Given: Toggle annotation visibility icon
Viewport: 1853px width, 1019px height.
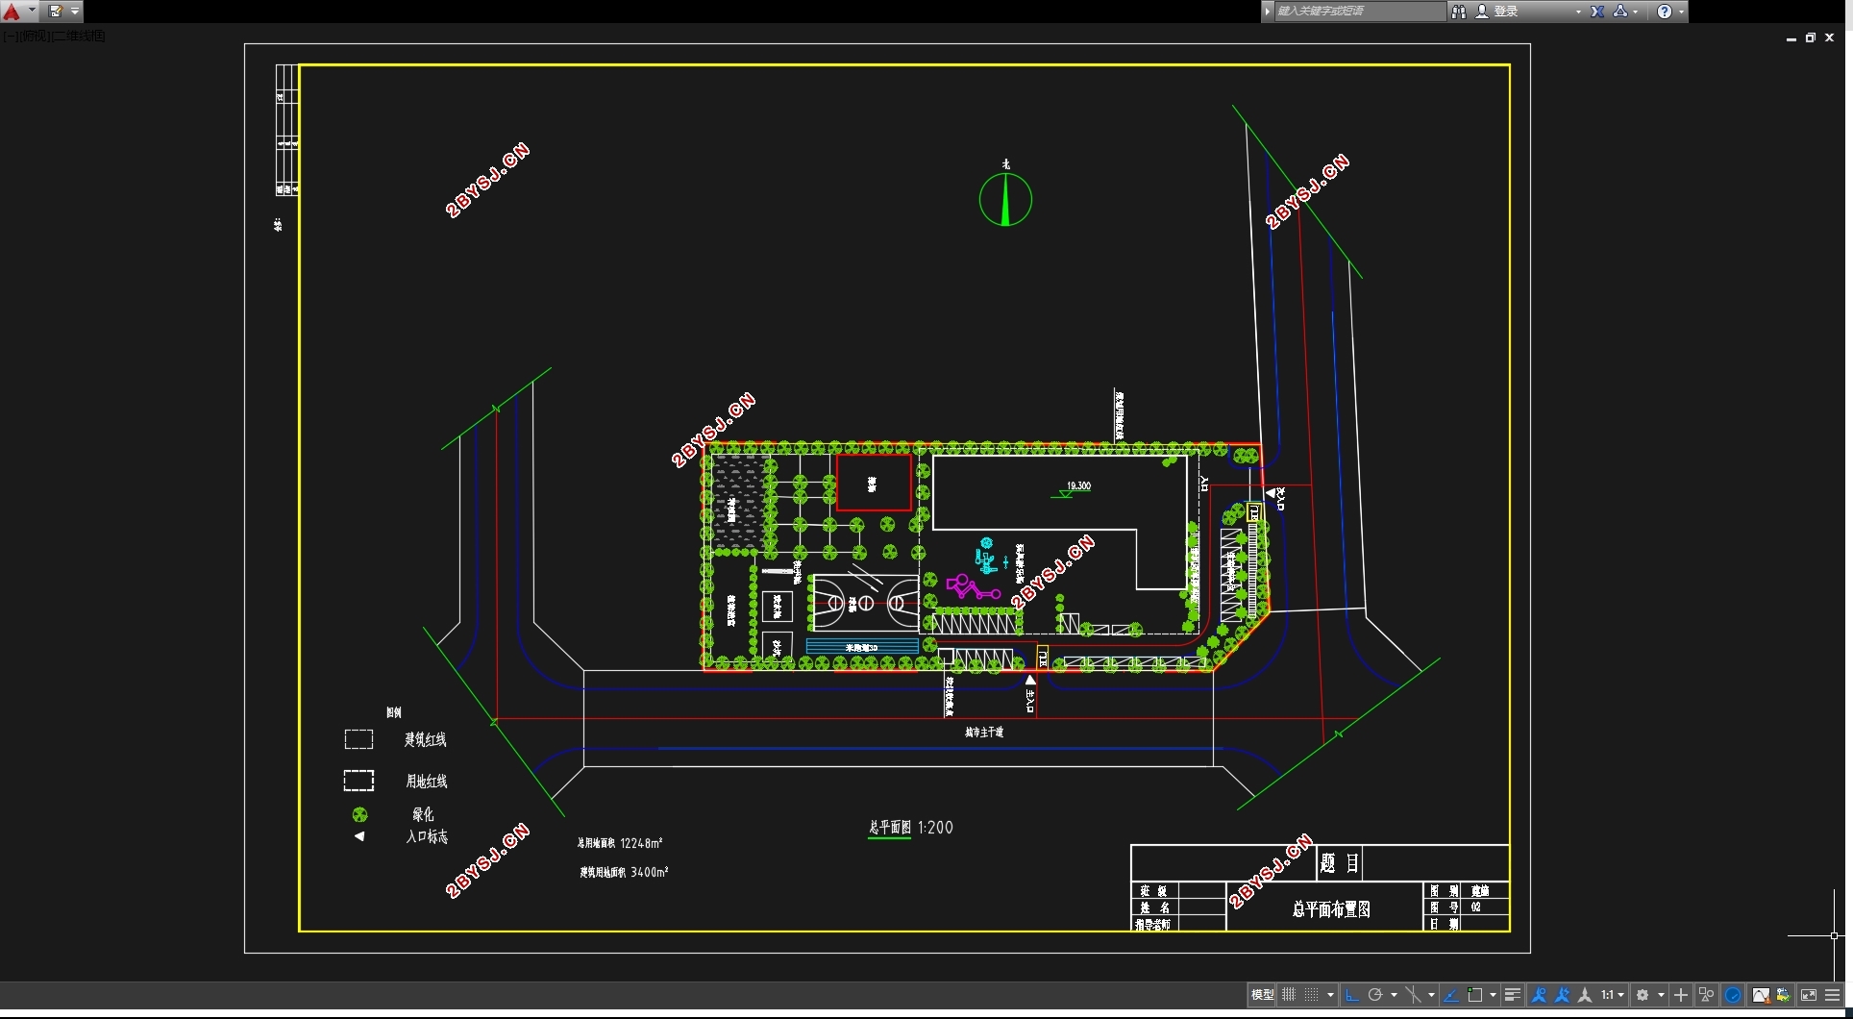Looking at the screenshot, I should [x=1539, y=995].
